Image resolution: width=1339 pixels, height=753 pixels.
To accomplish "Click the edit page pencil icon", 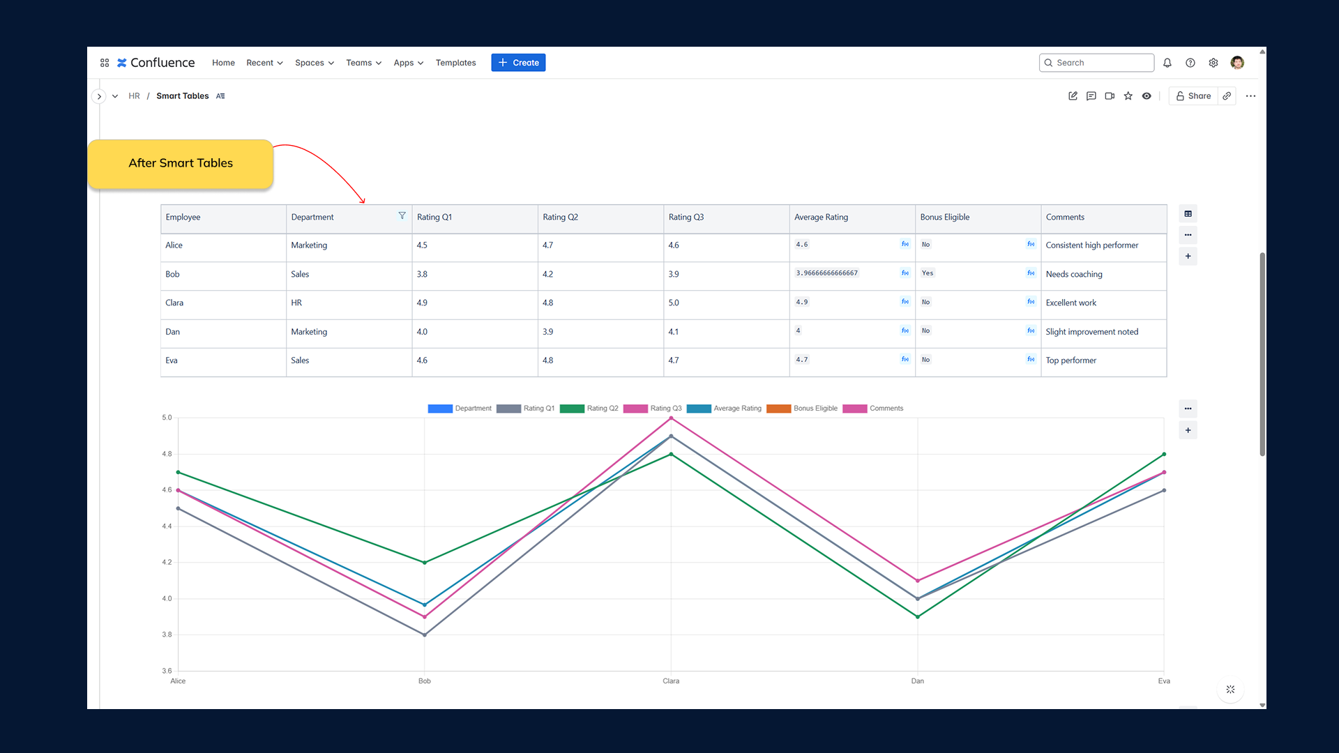I will tap(1073, 96).
